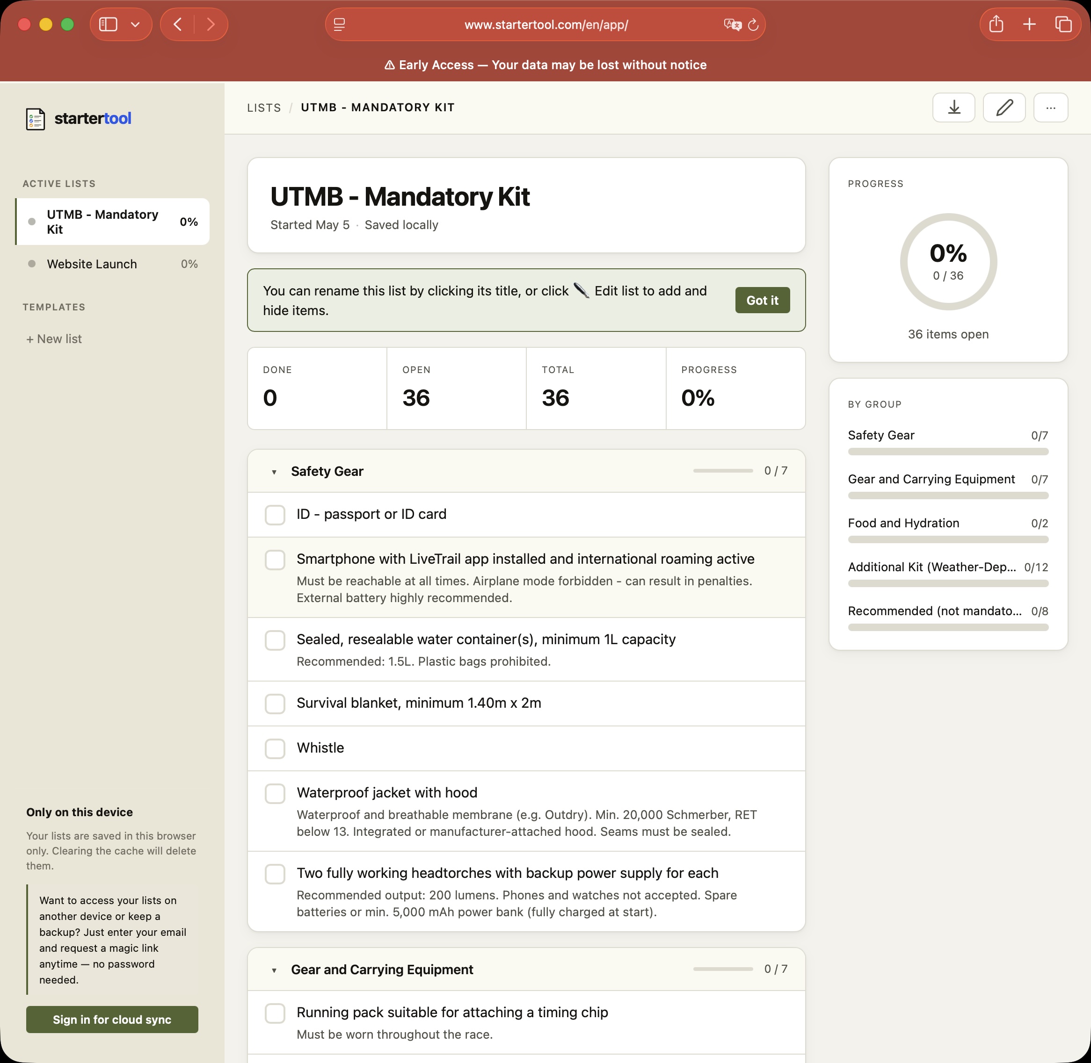Click the UTMB - Mandatory Kit title to rename

[x=400, y=196]
